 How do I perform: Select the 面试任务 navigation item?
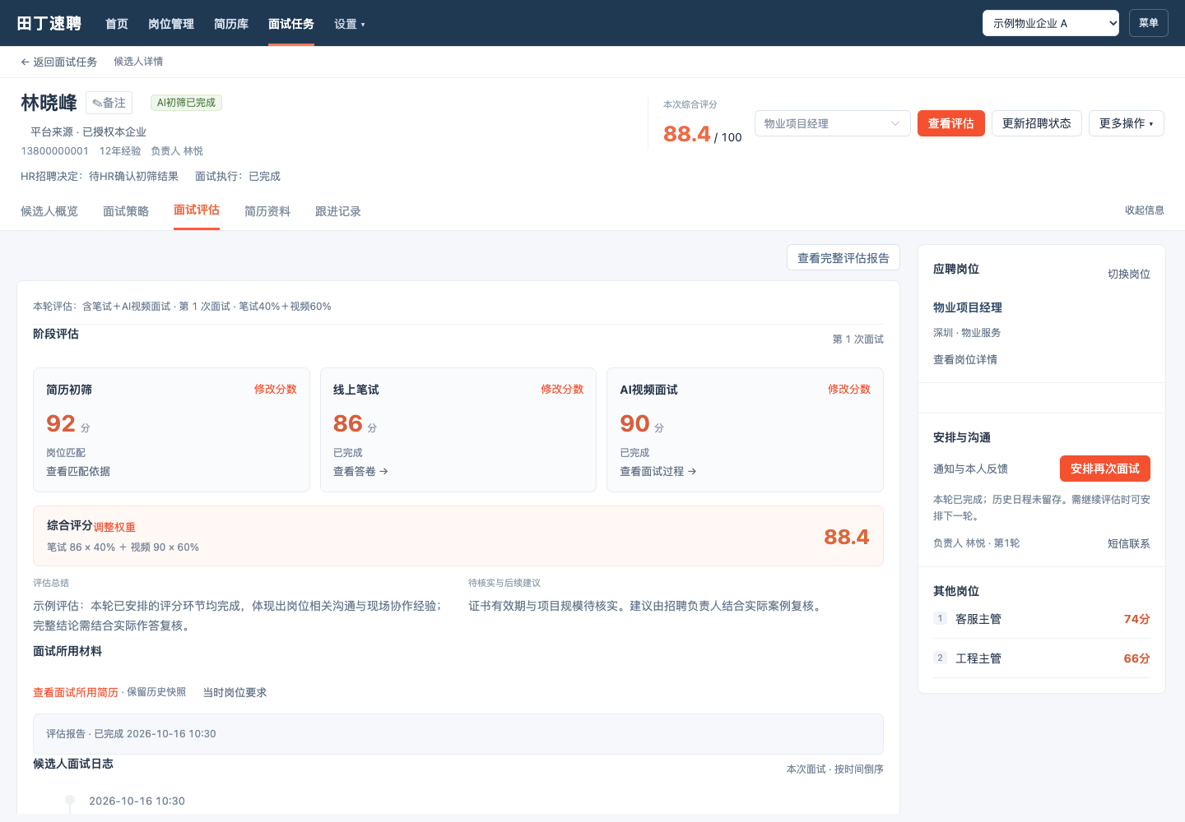[291, 24]
